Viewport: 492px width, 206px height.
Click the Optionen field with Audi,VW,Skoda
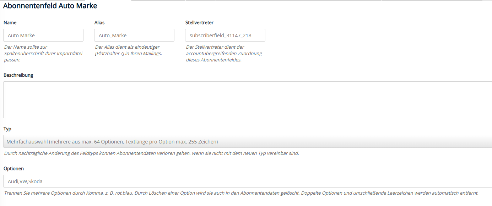click(x=248, y=181)
